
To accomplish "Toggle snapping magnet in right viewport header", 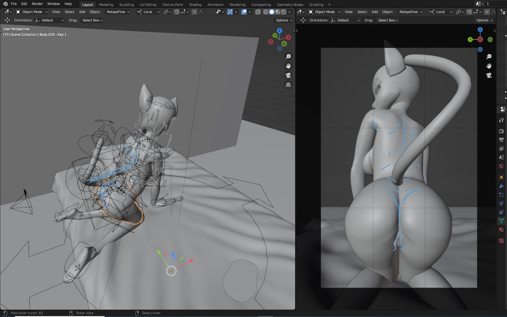I will [469, 12].
